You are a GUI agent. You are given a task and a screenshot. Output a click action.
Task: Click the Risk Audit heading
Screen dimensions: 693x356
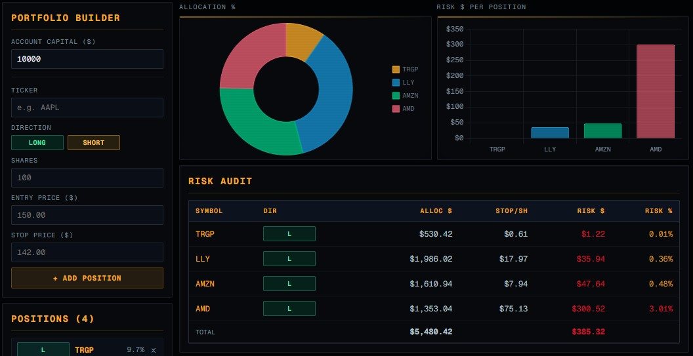tap(220, 181)
